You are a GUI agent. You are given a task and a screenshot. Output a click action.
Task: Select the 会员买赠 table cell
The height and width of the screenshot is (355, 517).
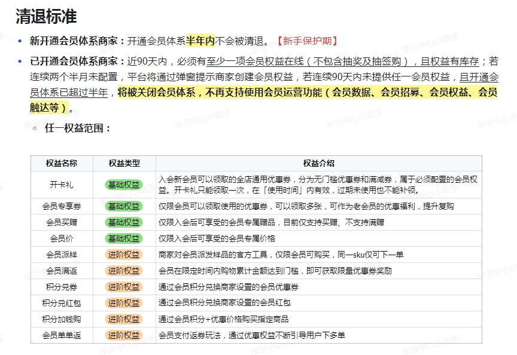(62, 222)
